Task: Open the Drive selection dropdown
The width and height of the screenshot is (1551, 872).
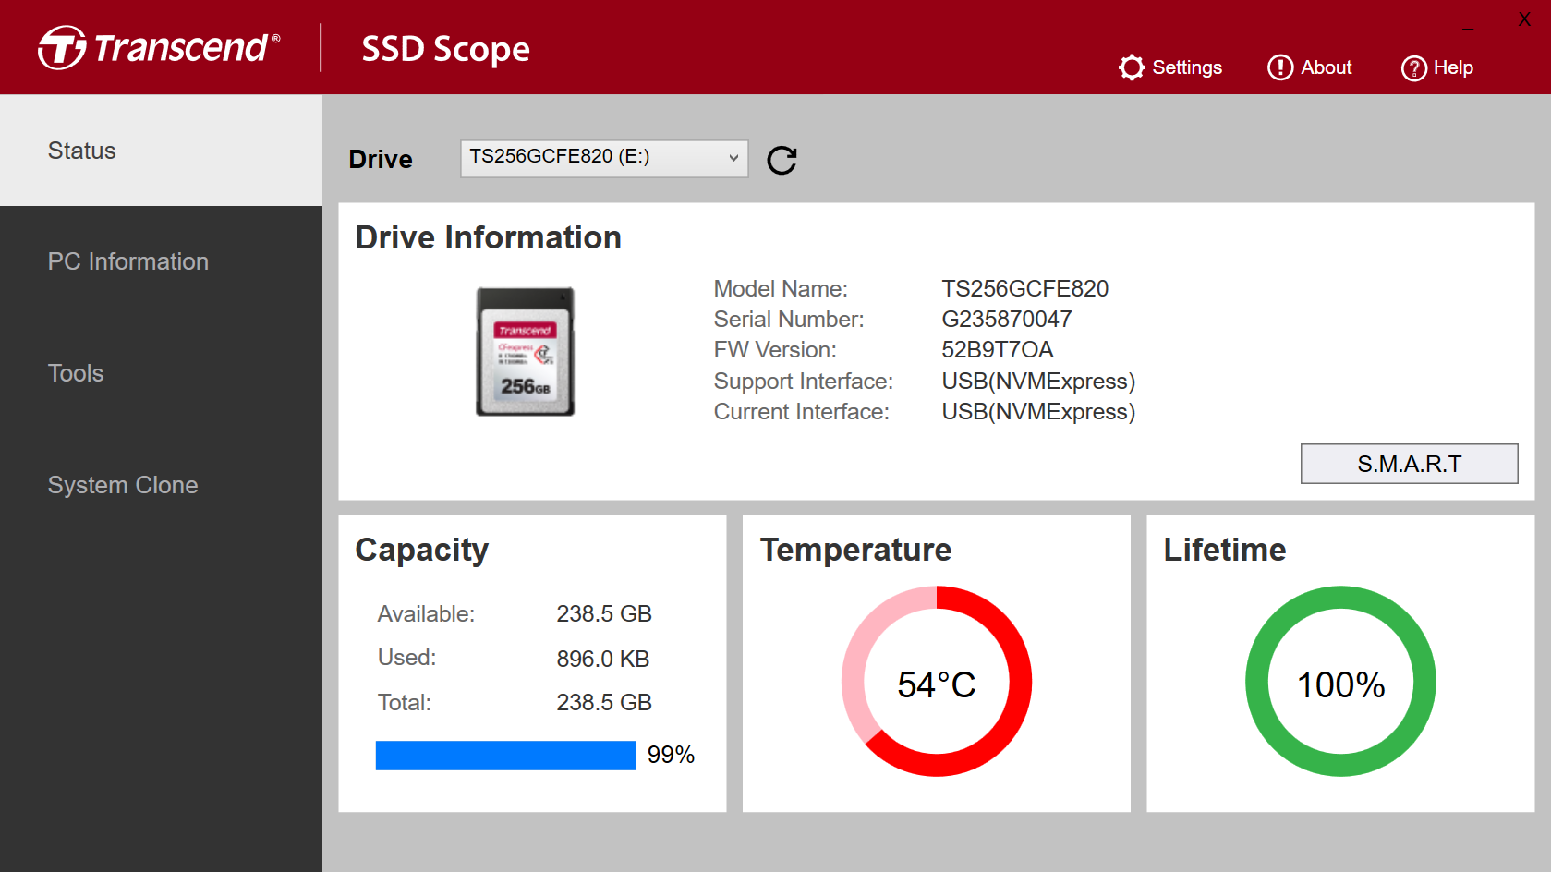Action: pyautogui.click(x=603, y=158)
